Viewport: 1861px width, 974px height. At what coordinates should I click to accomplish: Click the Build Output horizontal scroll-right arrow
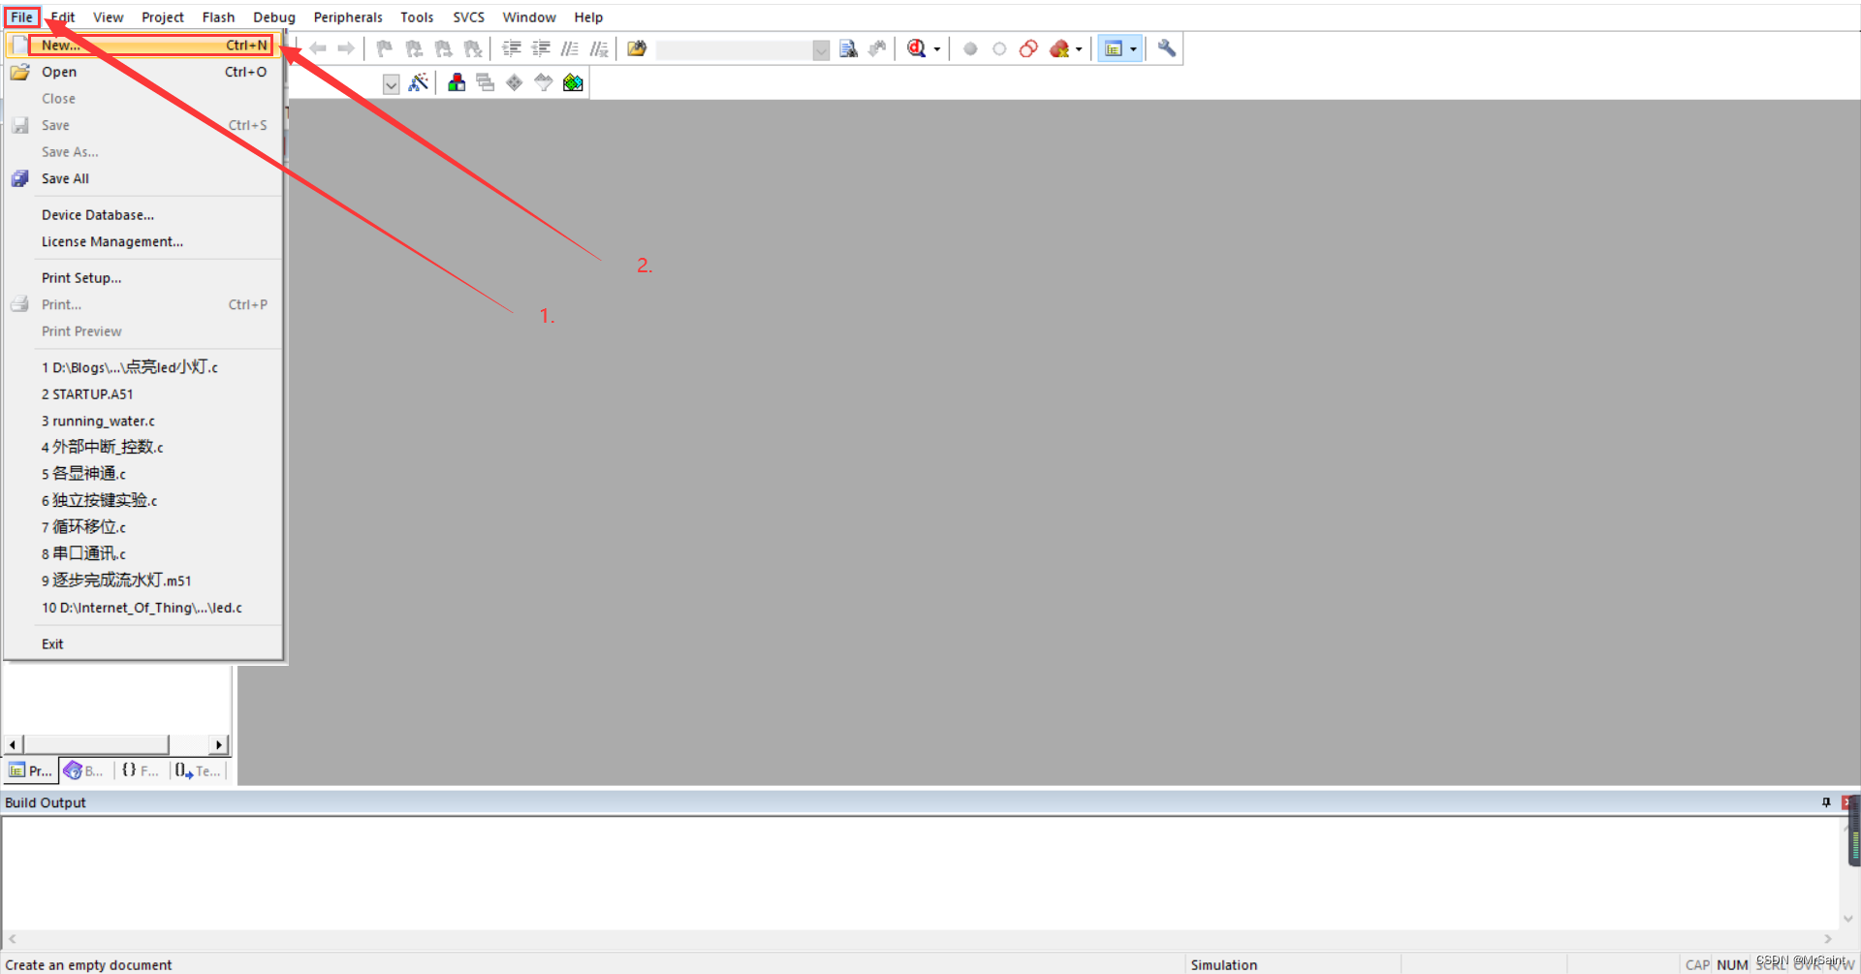[x=1828, y=939]
